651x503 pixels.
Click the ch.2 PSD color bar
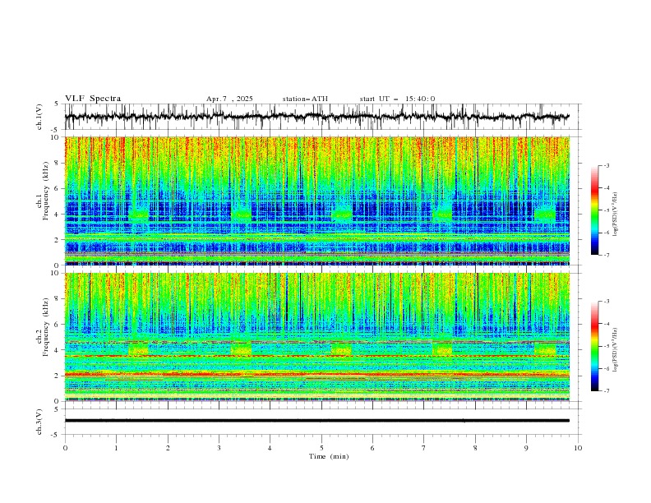(594, 346)
